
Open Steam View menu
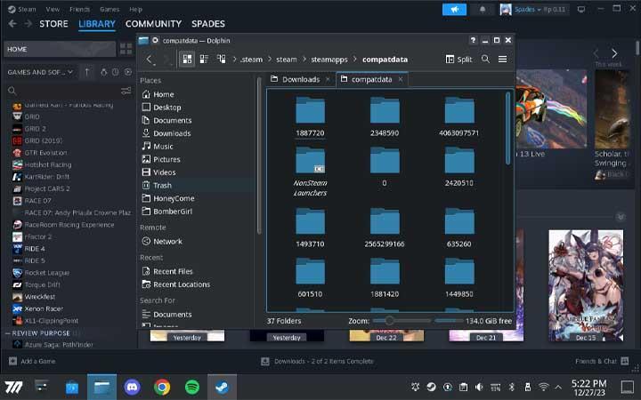pos(53,9)
